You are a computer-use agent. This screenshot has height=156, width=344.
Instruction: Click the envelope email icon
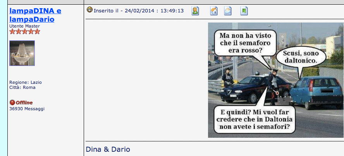[228, 11]
